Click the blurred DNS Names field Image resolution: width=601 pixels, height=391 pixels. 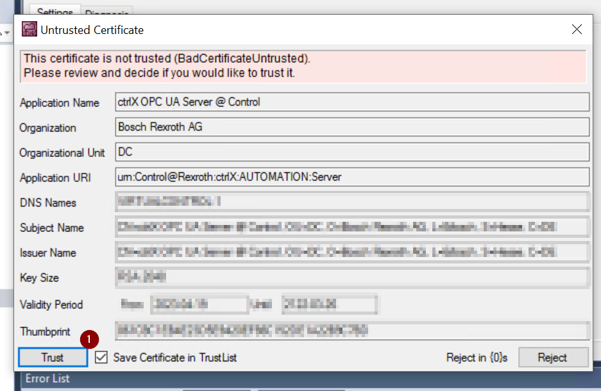click(x=352, y=202)
